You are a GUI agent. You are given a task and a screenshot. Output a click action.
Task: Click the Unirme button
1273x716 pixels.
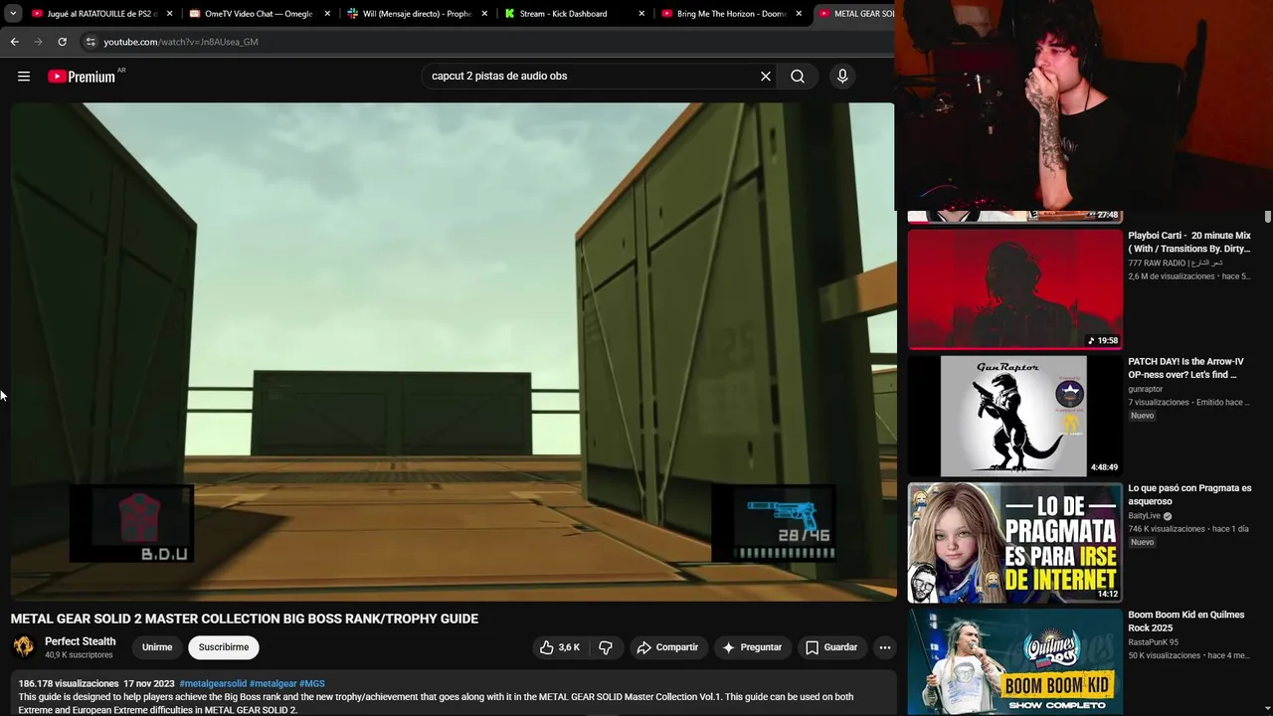[x=157, y=647]
